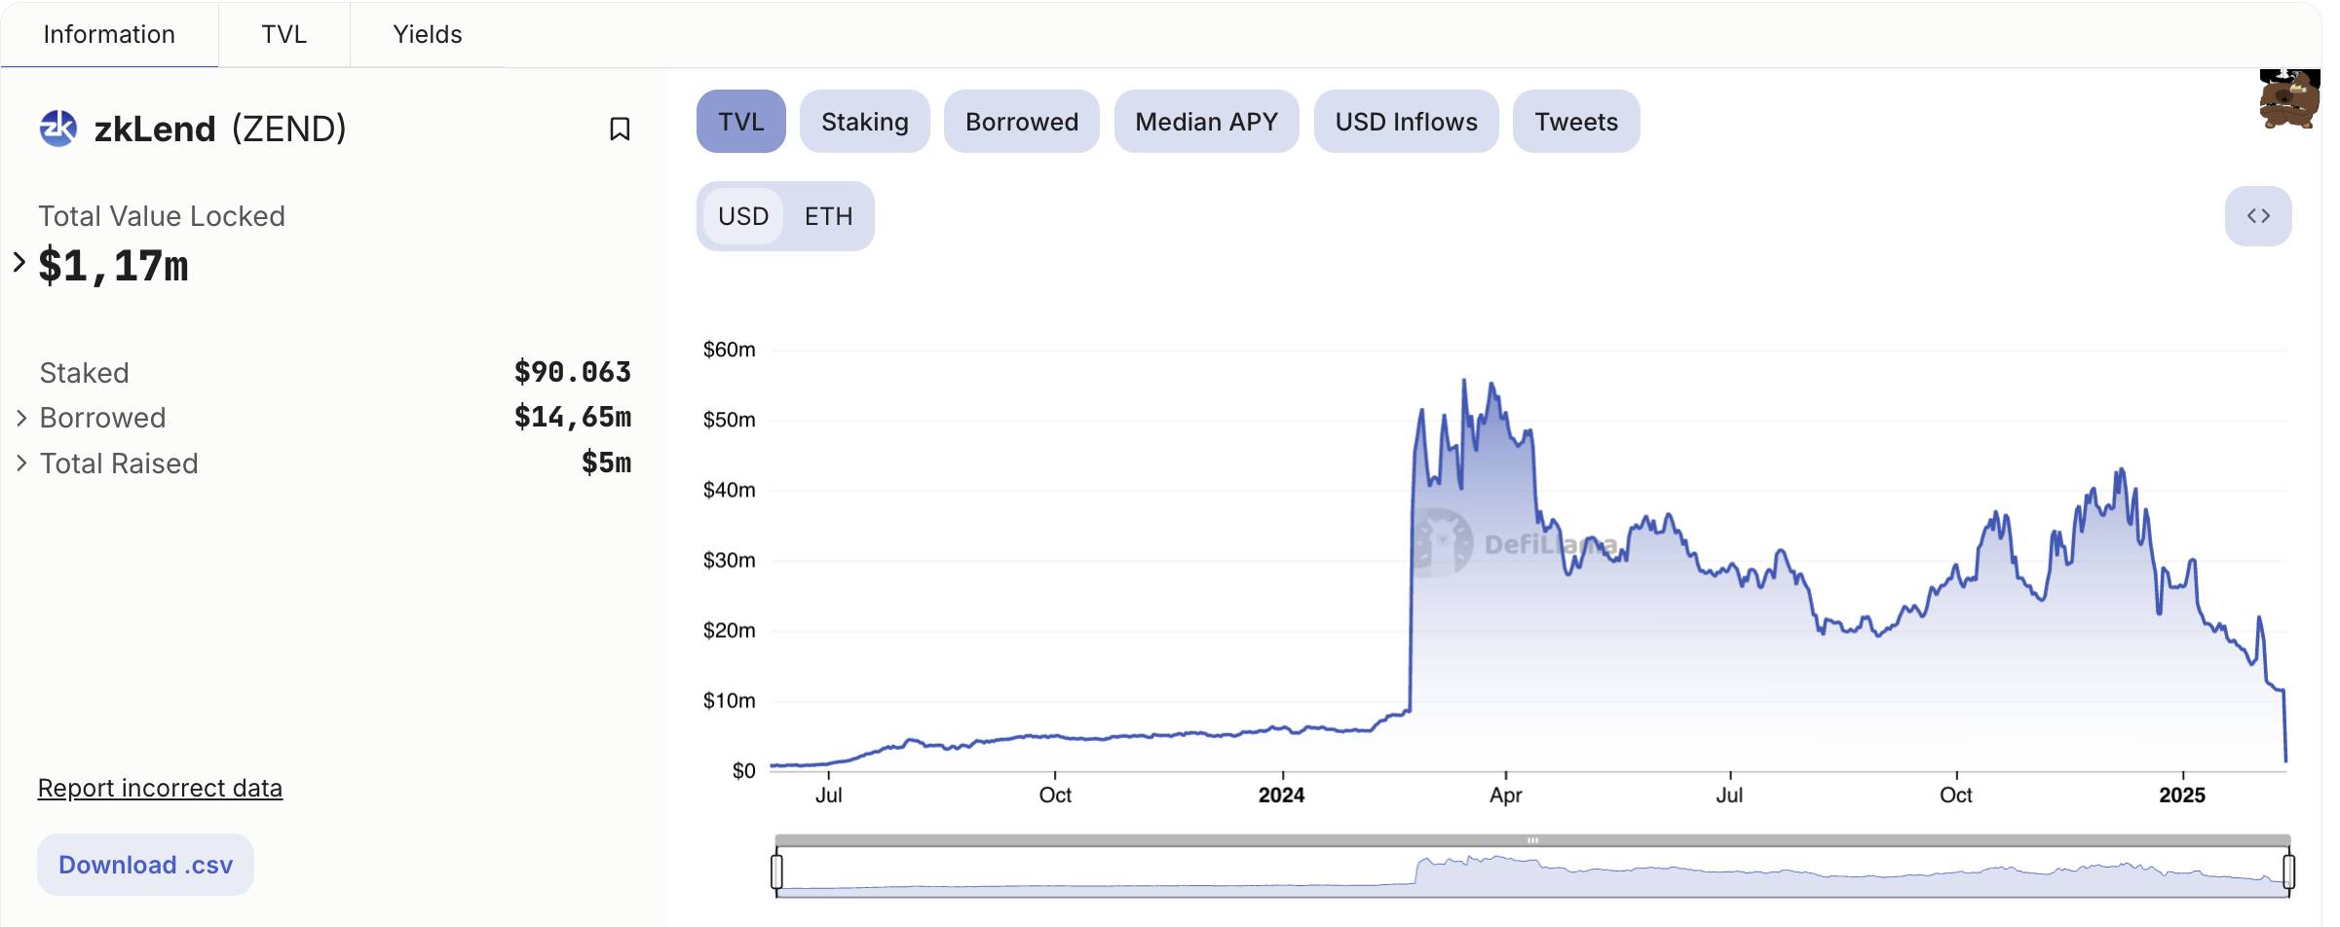Grab the left range slider handle
2340x927 pixels.
[776, 871]
